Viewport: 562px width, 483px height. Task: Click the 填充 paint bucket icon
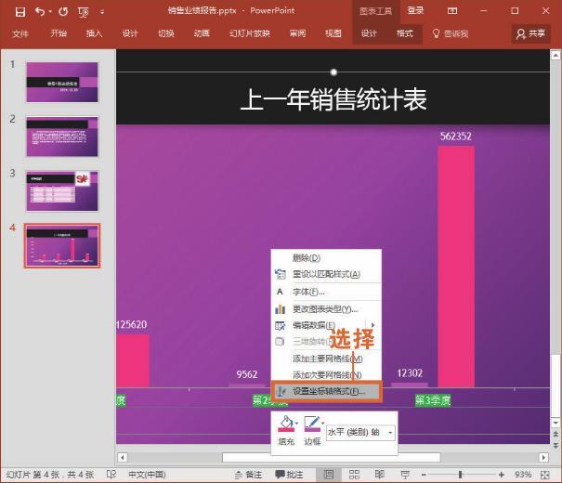286,424
